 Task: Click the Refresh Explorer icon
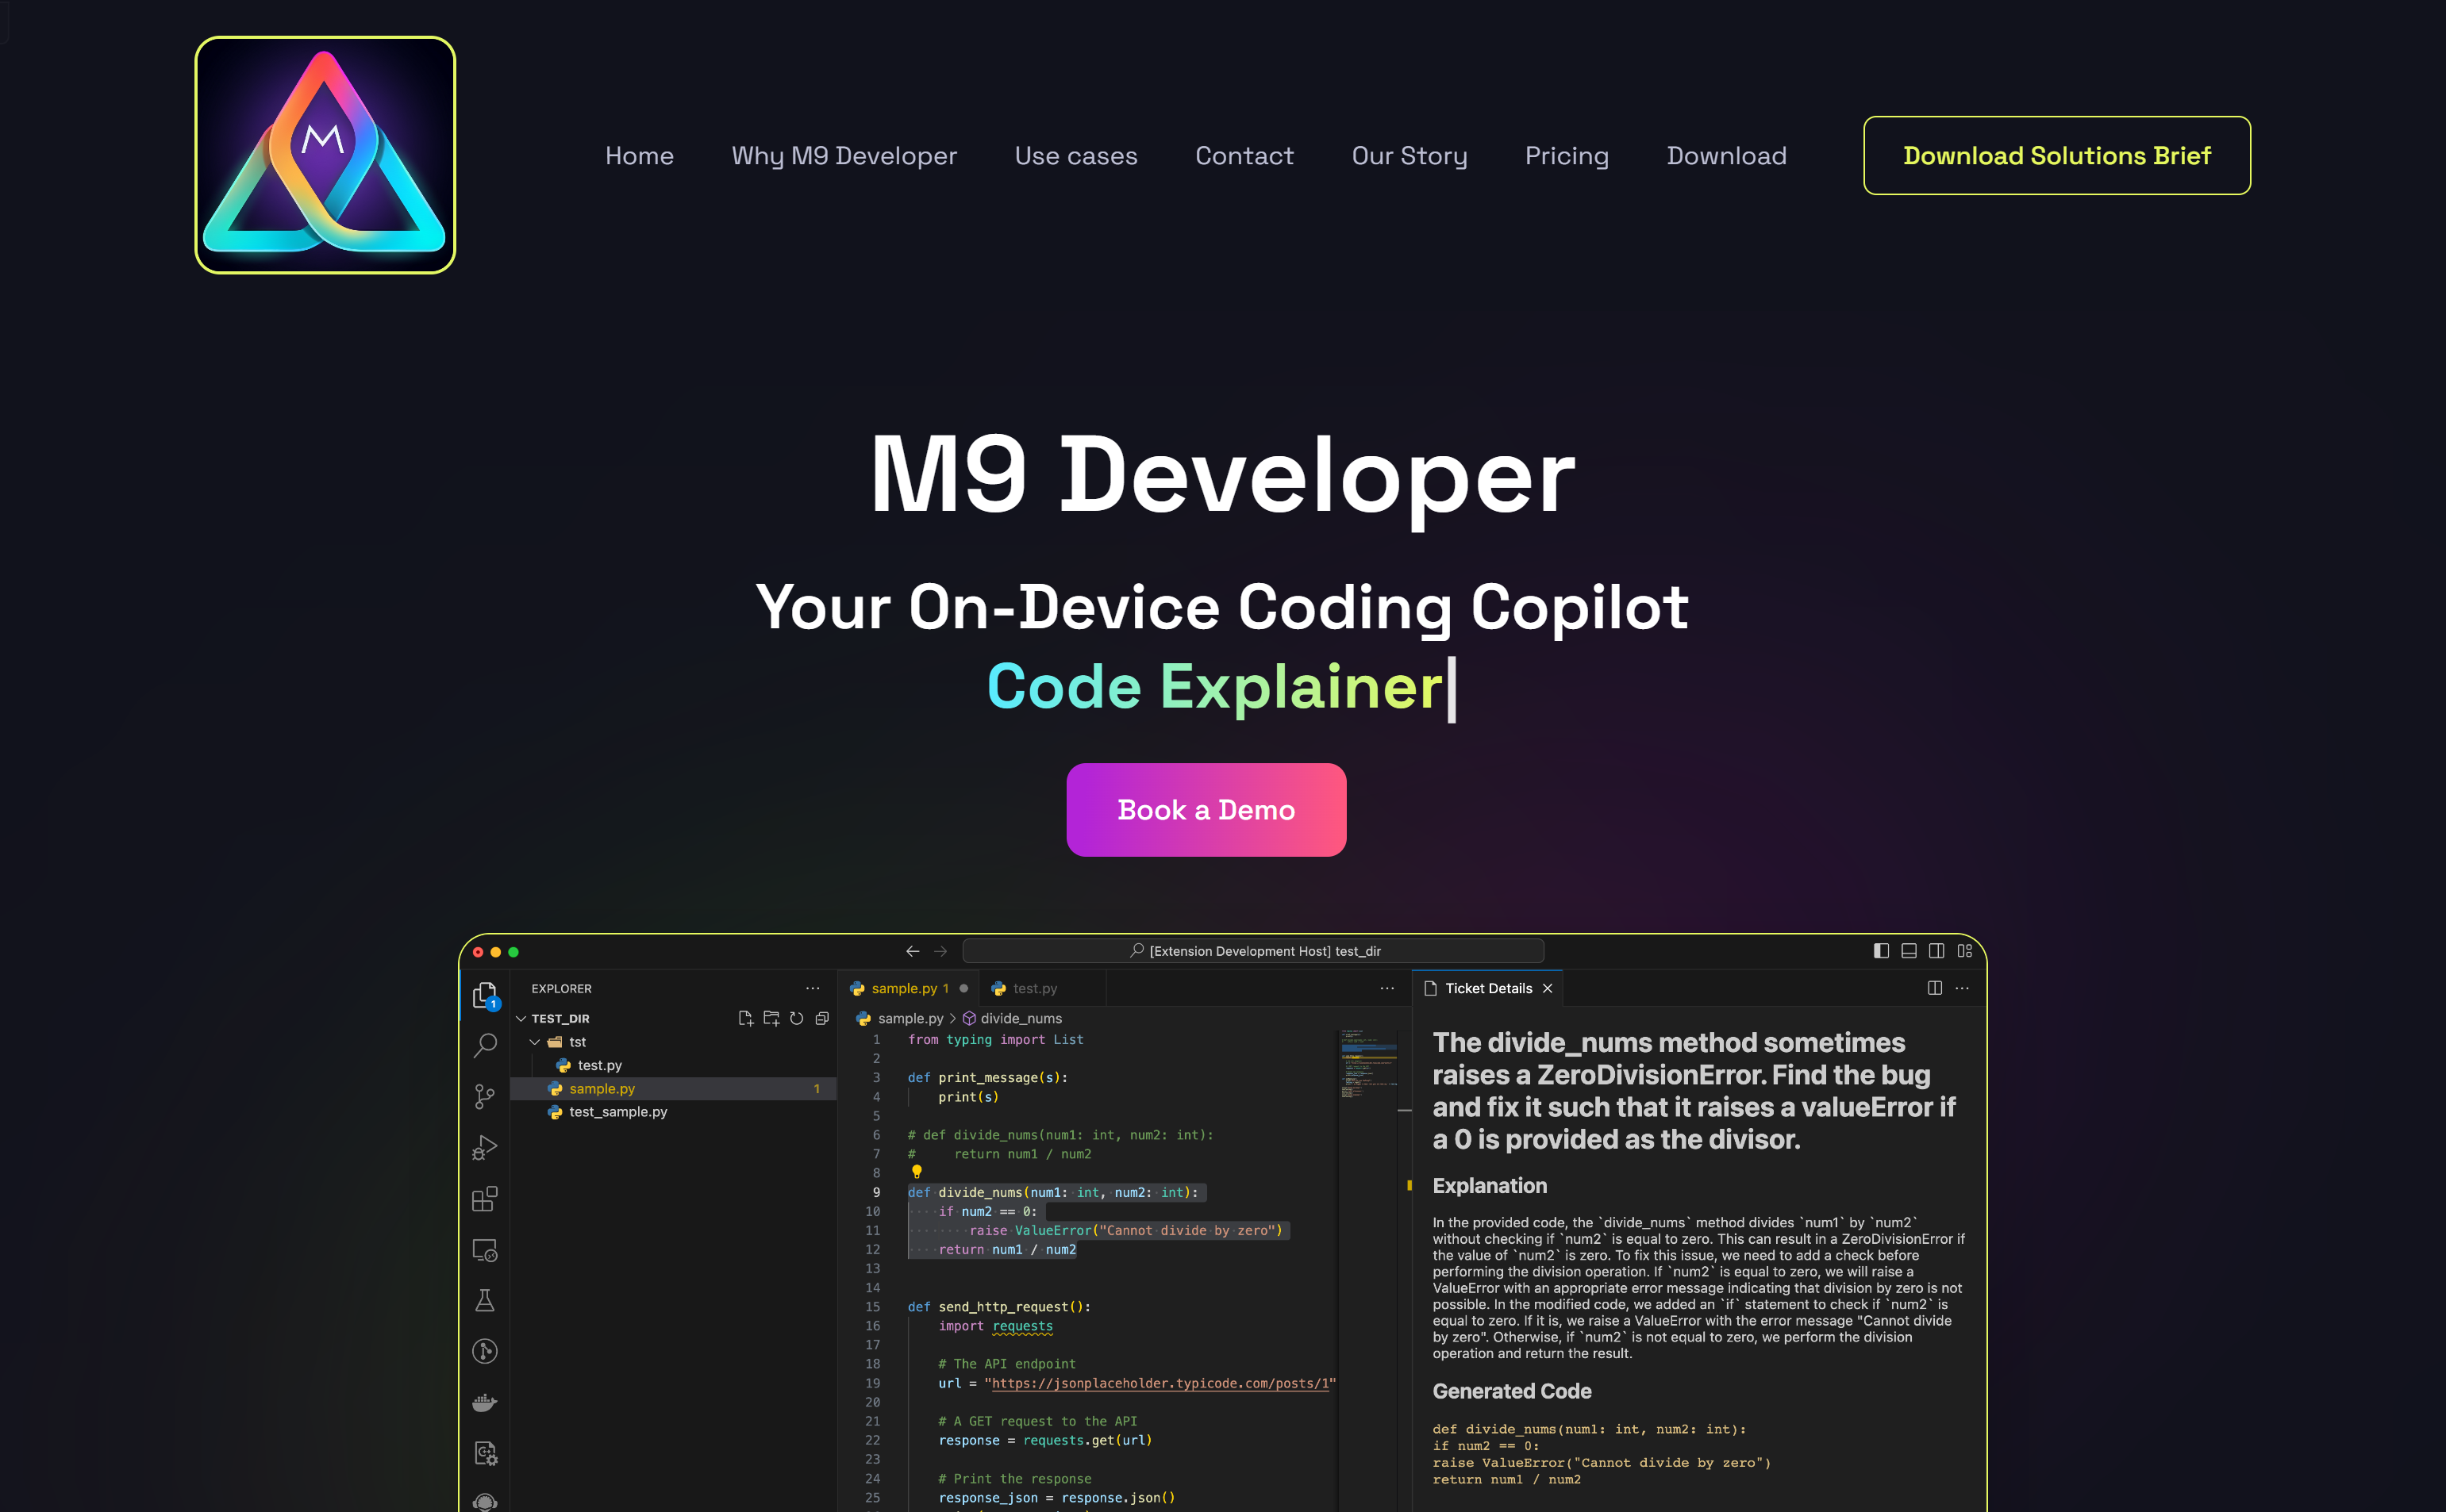[x=796, y=1018]
